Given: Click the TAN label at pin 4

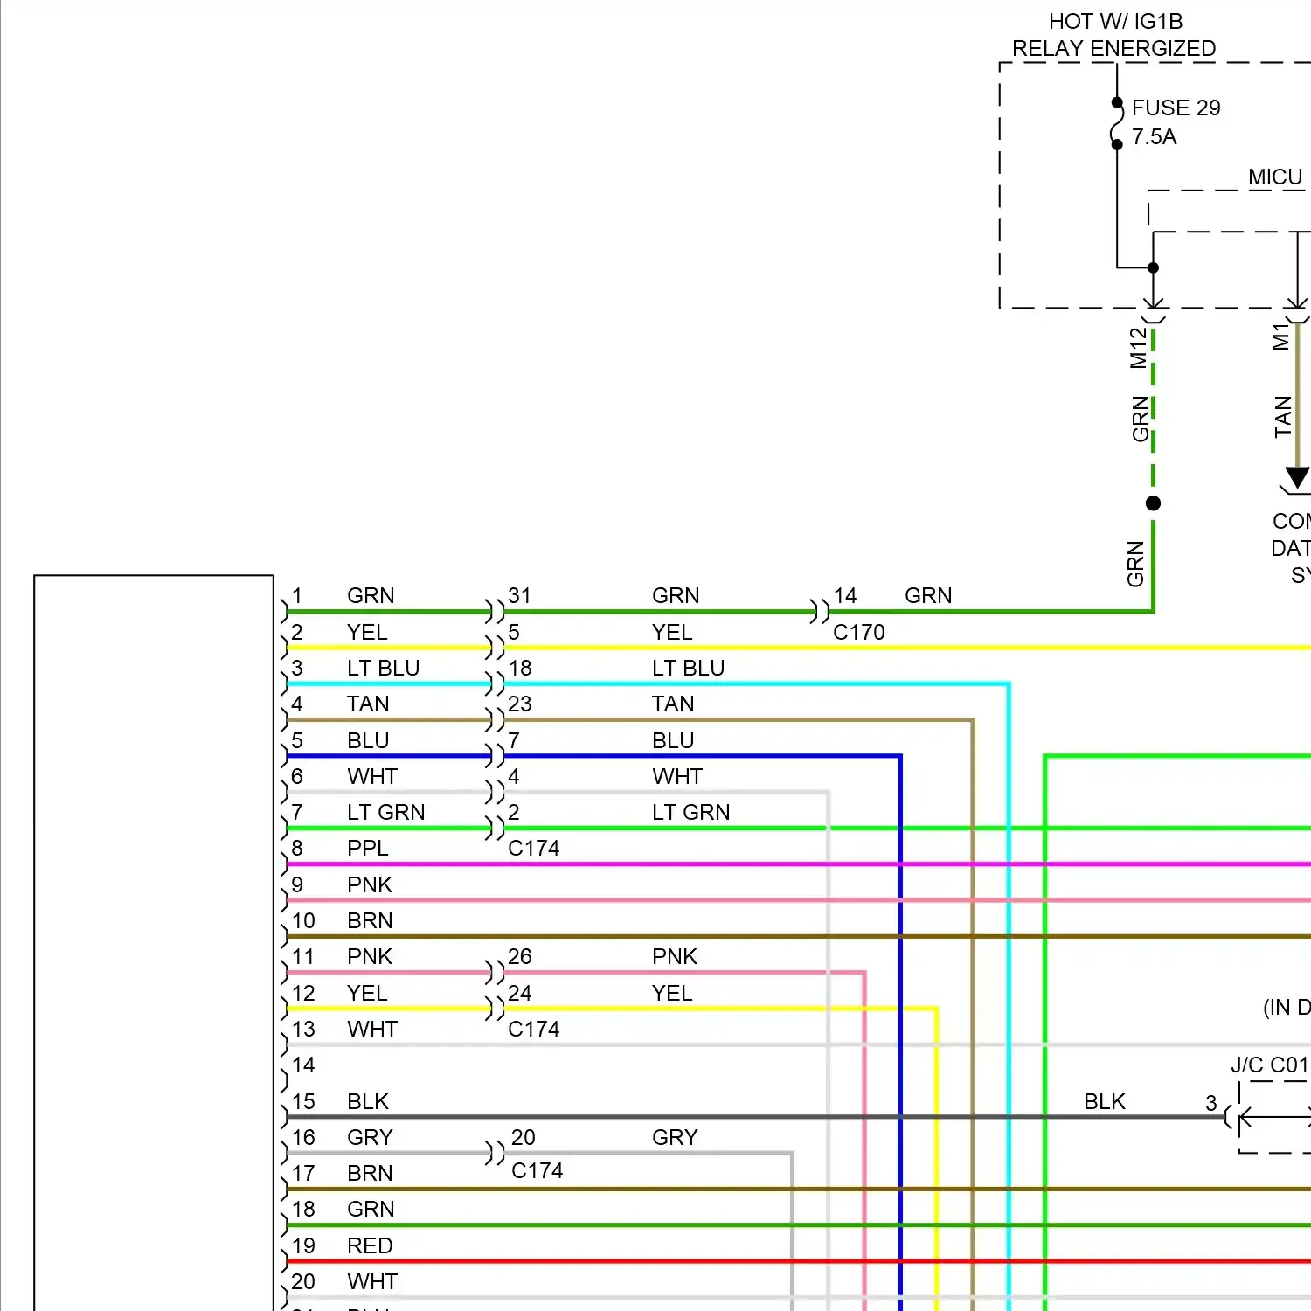Looking at the screenshot, I should pos(368,704).
